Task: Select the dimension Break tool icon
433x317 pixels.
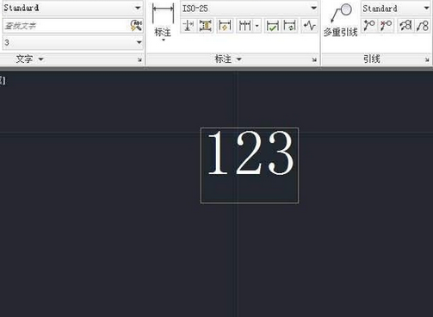Action: coord(188,26)
